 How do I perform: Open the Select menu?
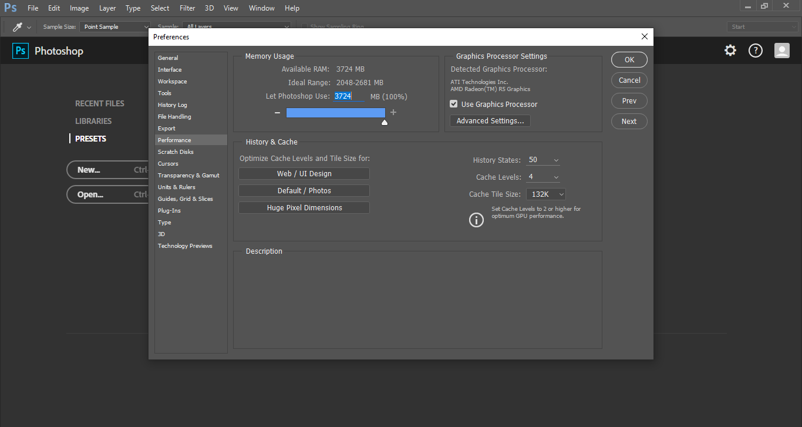coord(160,8)
